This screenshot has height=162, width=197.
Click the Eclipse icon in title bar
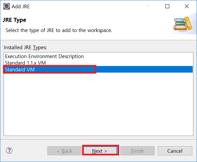[x=6, y=6]
